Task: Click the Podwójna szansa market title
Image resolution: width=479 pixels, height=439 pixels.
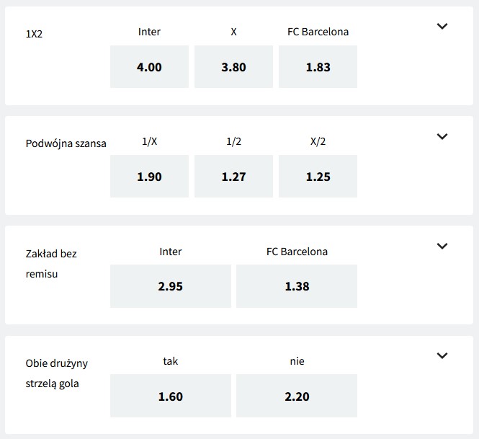Action: coord(66,143)
